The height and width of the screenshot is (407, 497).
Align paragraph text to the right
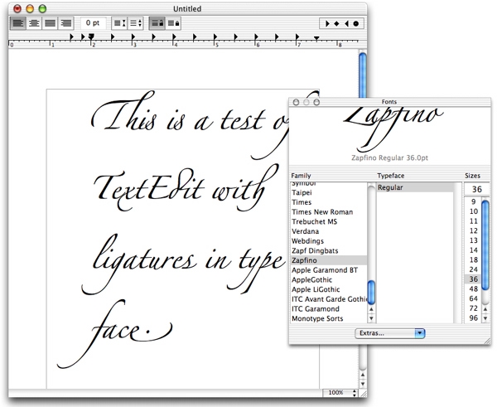pyautogui.click(x=66, y=23)
